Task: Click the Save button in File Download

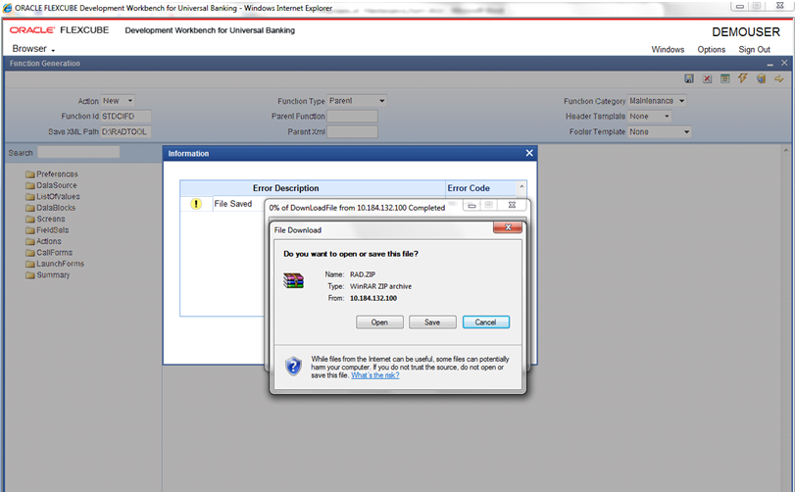Action: pos(432,322)
